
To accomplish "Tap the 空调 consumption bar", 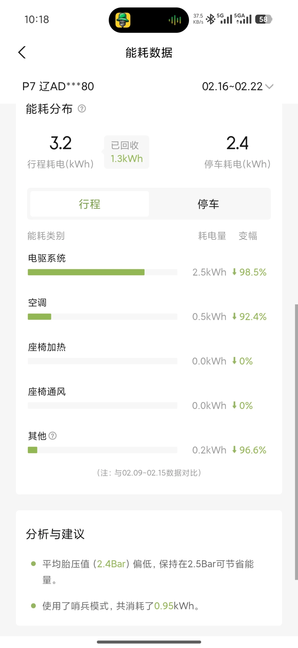I will pyautogui.click(x=102, y=317).
